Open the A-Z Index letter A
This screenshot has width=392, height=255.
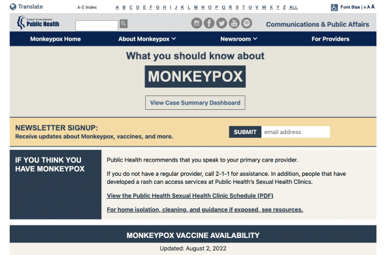(117, 7)
